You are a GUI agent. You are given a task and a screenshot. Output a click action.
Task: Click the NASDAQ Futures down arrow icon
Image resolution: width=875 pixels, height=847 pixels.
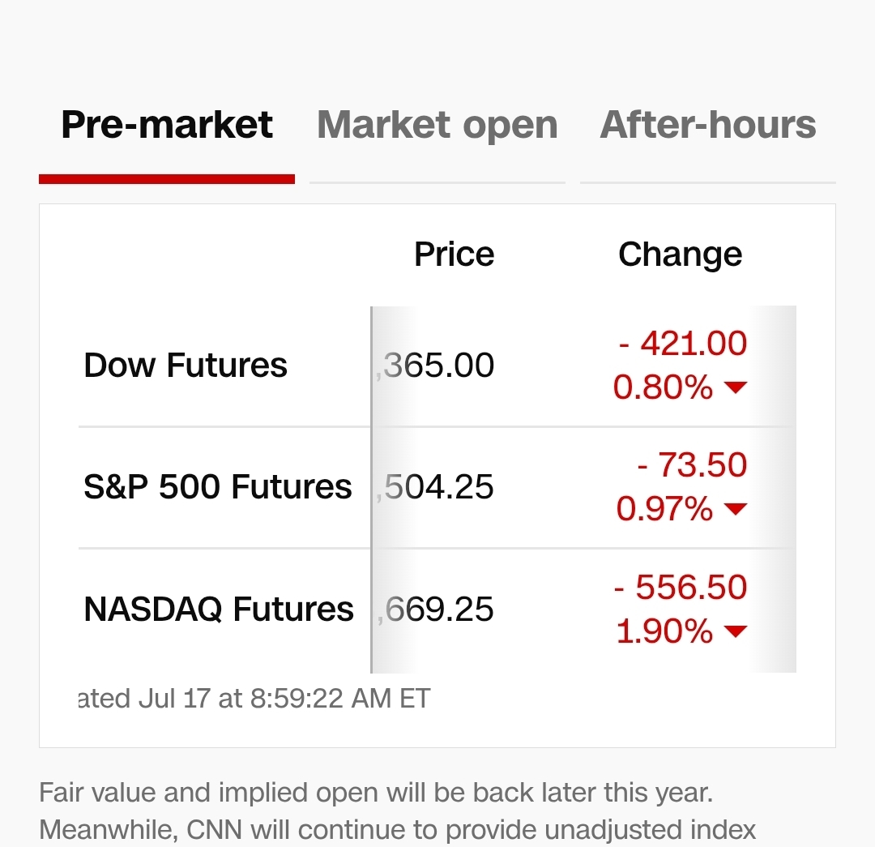tap(736, 631)
